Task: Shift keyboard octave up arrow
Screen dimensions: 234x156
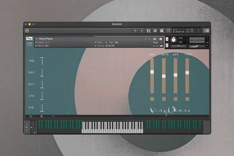Action: [27, 124]
